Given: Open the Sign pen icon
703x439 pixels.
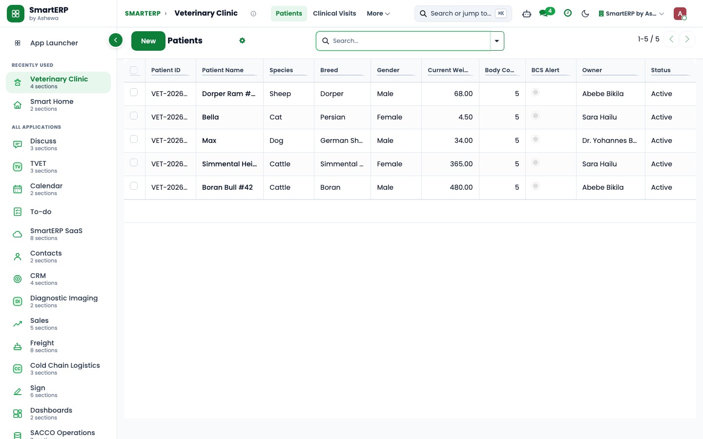Looking at the screenshot, I should pos(18,391).
